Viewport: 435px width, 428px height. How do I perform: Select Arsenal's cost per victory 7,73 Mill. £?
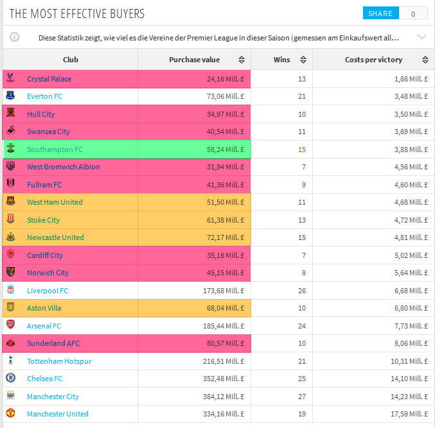pos(411,326)
